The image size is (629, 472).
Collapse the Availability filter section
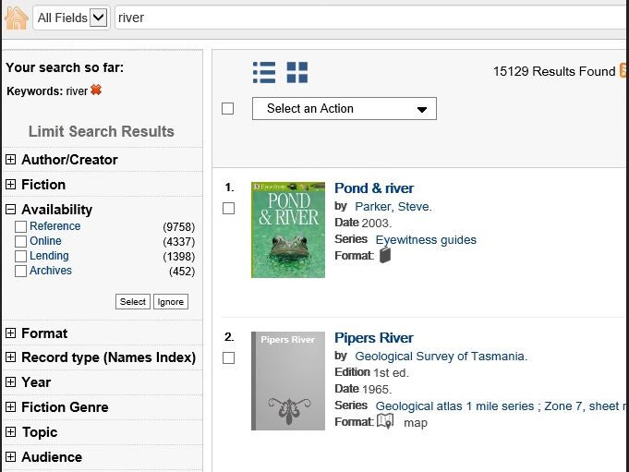click(x=11, y=210)
